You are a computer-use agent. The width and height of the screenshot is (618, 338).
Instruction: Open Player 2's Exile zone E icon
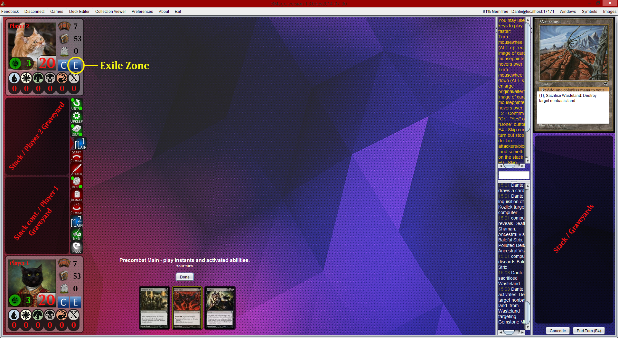click(x=76, y=65)
